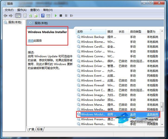Sort by the 描述 column header
The height and width of the screenshot is (139, 168).
tap(112, 31)
